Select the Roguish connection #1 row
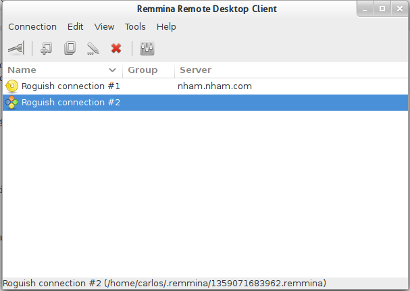Image resolution: width=410 pixels, height=291 pixels. (x=205, y=86)
